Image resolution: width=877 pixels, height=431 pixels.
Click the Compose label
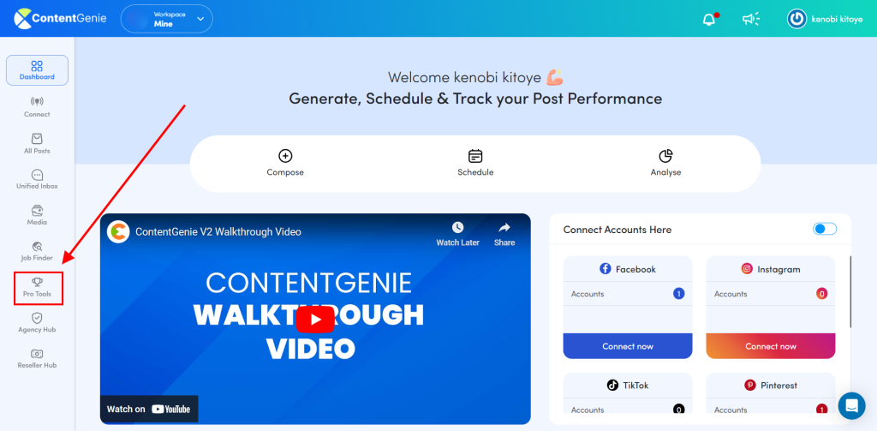[x=285, y=172]
